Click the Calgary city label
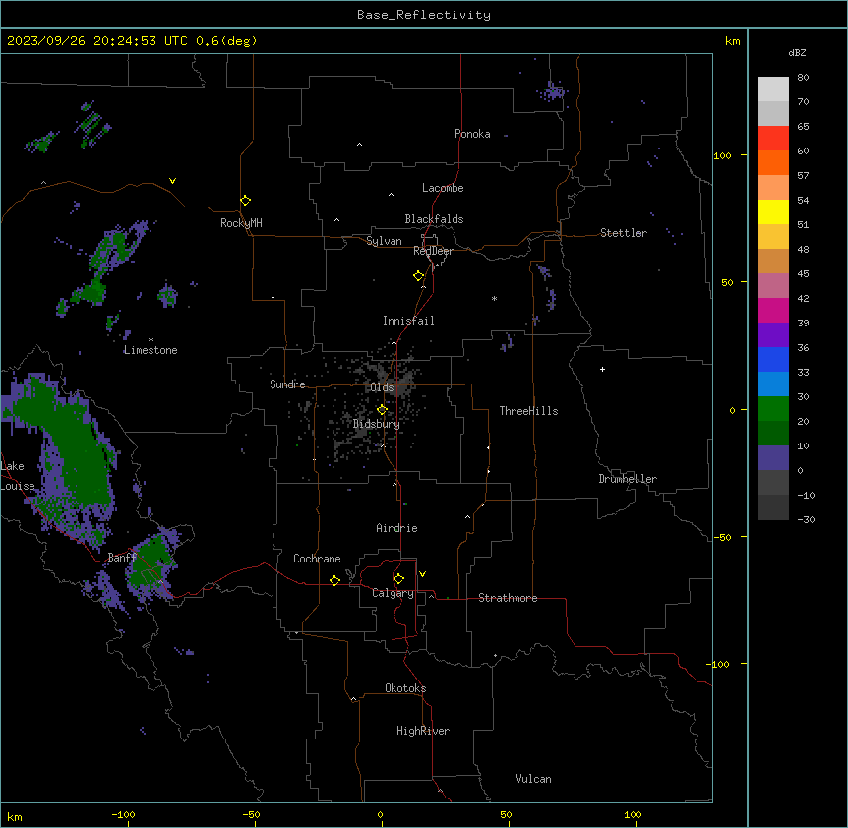This screenshot has width=848, height=828. [x=393, y=593]
